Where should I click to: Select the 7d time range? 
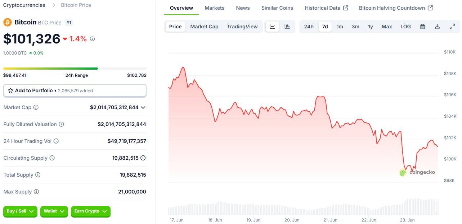pos(325,27)
